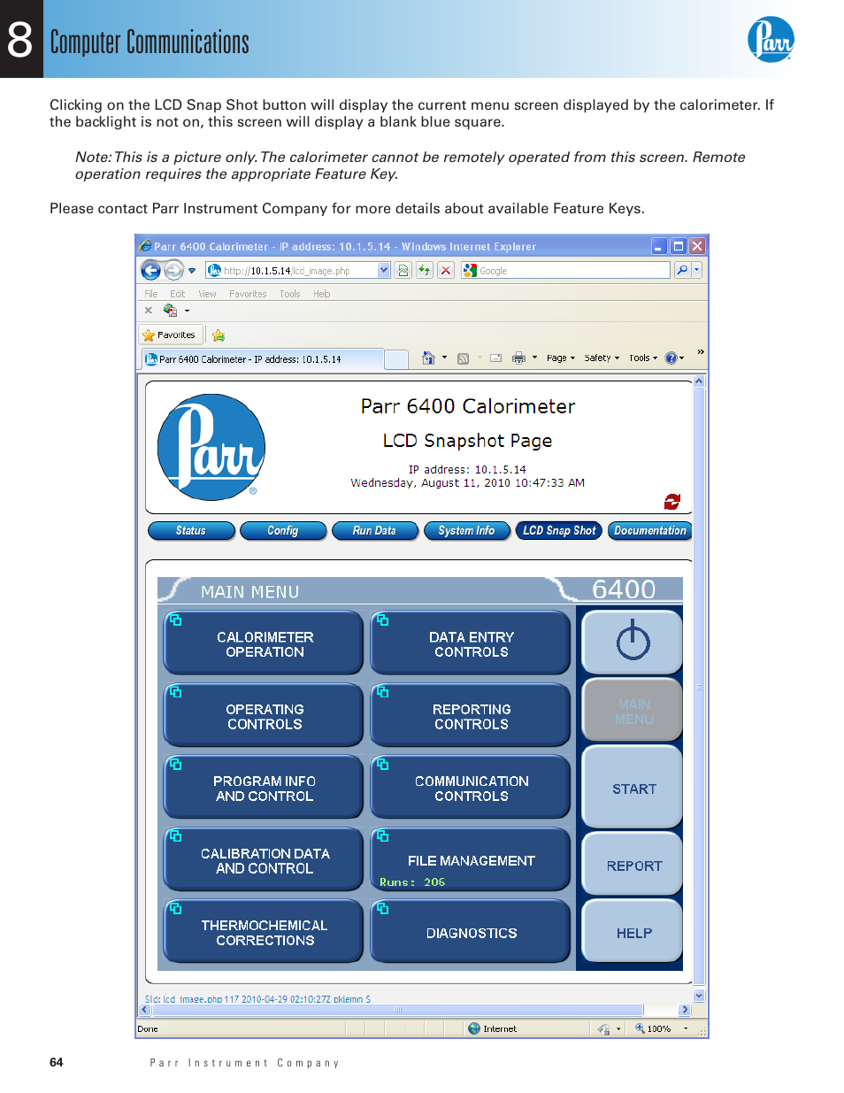Click the Print icon

tap(519, 358)
